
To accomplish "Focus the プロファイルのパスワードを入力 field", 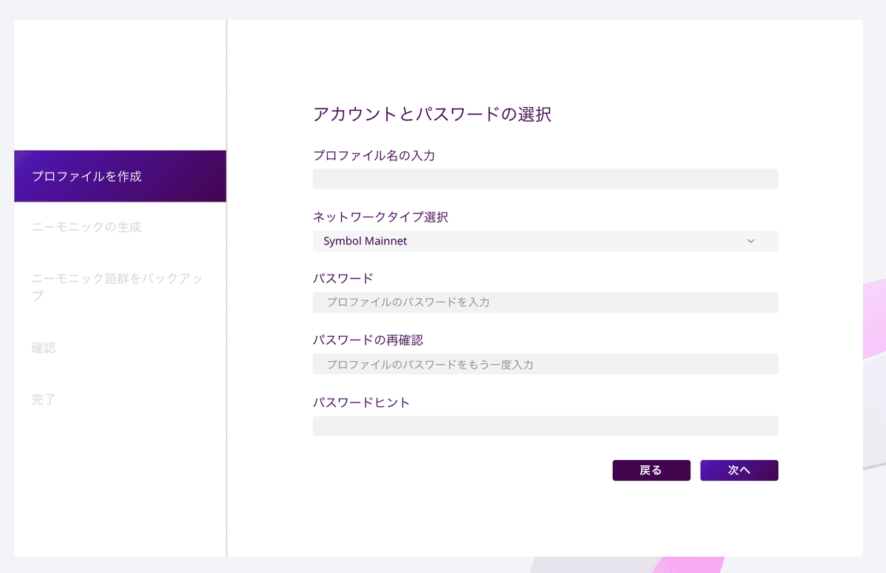I will (545, 302).
